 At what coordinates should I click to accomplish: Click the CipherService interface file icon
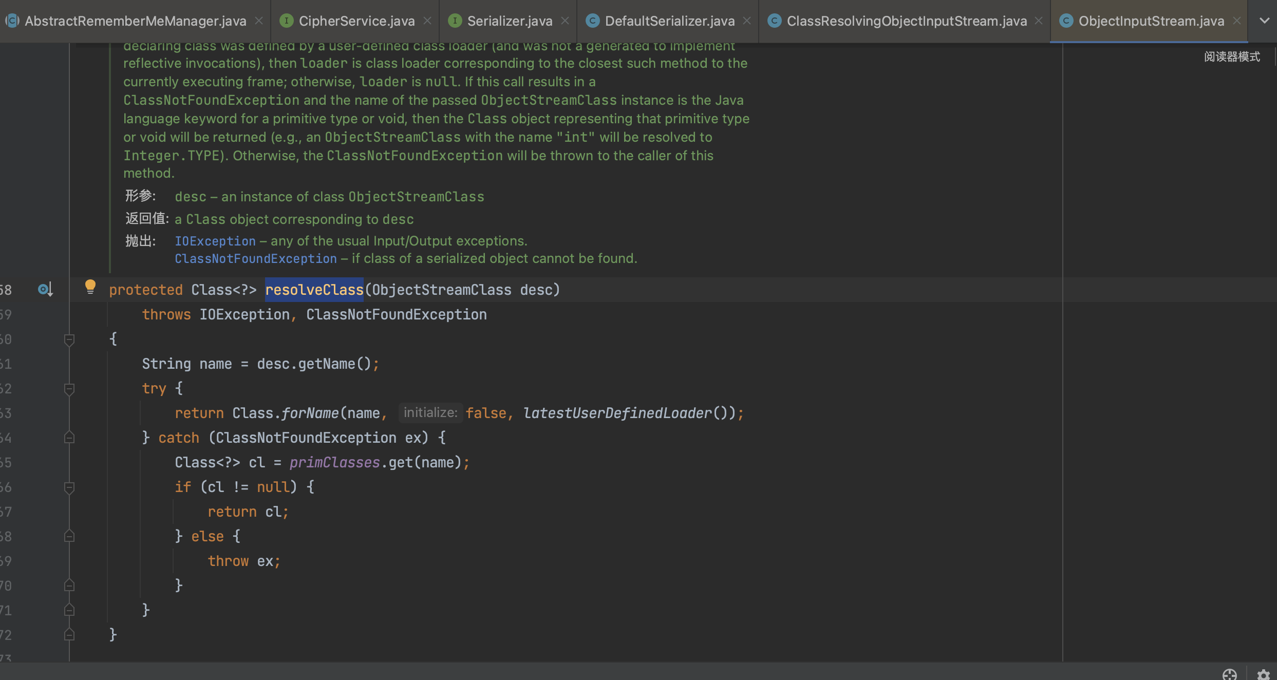coord(286,21)
